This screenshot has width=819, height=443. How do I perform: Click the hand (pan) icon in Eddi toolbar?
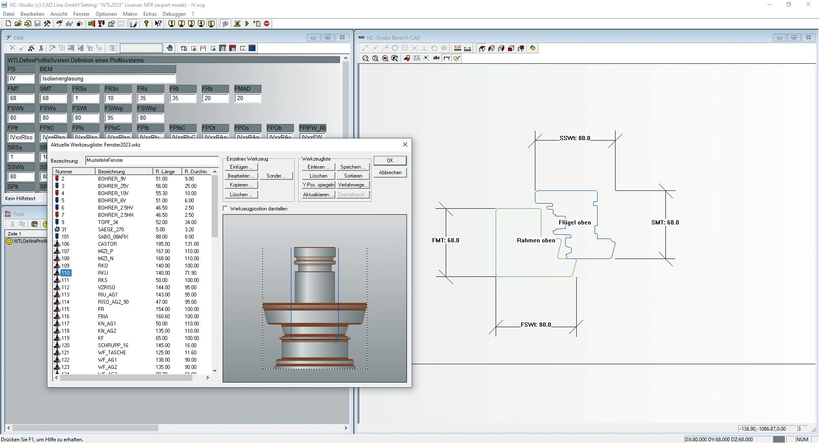tap(170, 48)
